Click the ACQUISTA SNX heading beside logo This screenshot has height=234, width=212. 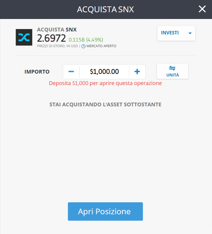pyautogui.click(x=57, y=30)
